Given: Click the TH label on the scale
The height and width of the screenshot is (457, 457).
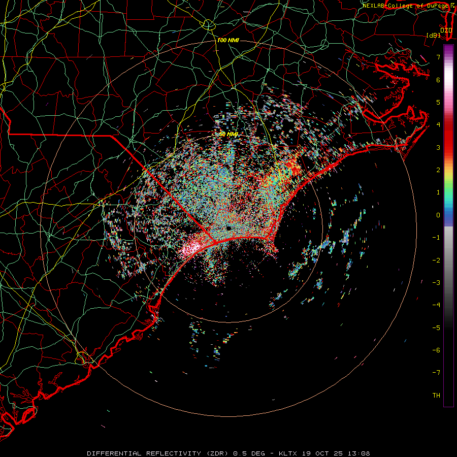Looking at the screenshot, I should point(436,396).
